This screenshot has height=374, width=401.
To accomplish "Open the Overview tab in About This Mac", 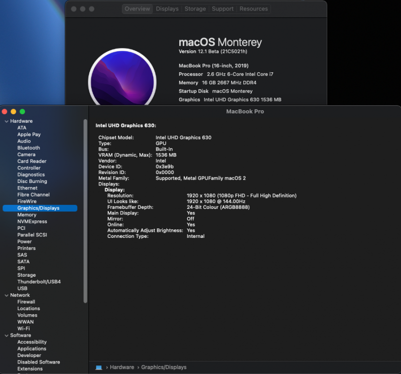I will click(x=137, y=9).
